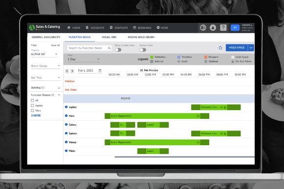This screenshot has width=284, height=189.
Task: Check the Jupiter function room checkbox
Action: click(x=32, y=105)
